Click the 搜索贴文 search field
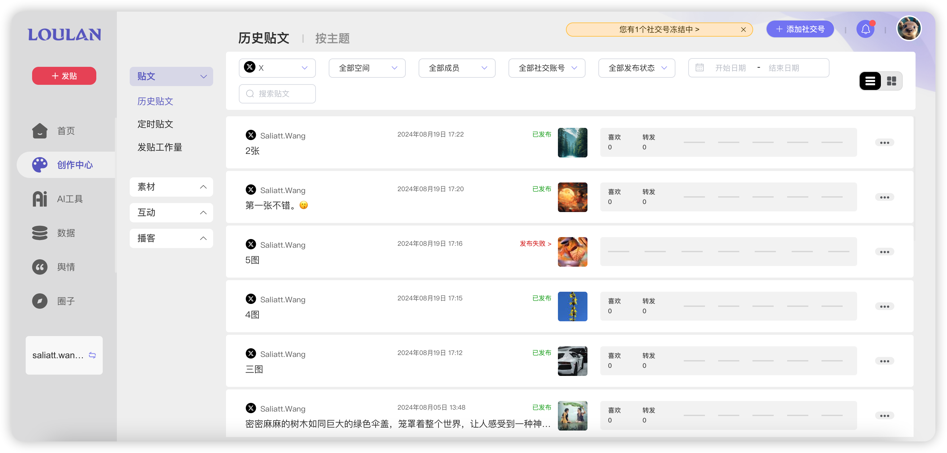947x453 pixels. click(x=277, y=94)
